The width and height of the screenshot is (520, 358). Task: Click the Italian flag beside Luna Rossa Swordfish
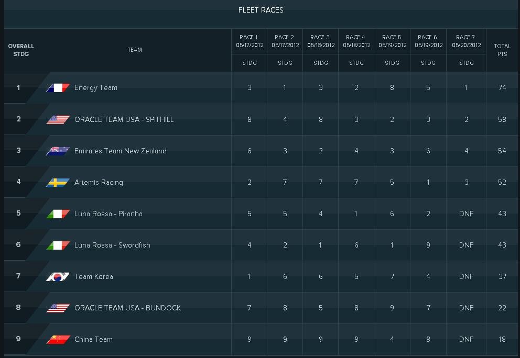tap(58, 245)
